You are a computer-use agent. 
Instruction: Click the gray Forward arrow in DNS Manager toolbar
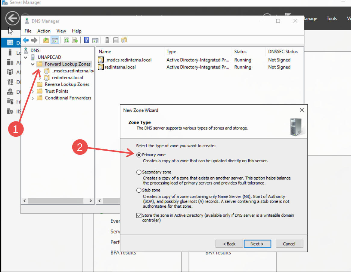34,40
